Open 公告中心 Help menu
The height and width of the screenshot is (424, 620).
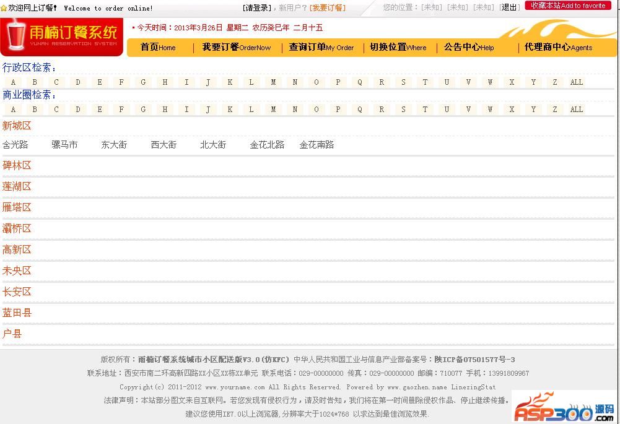pos(468,48)
